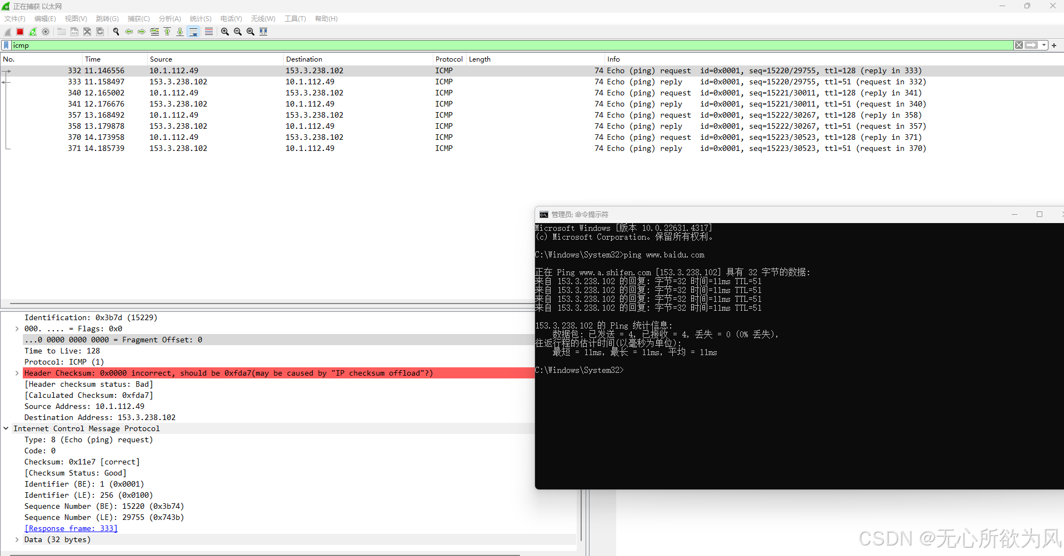1064x556 pixels.
Task: Sort packets by Time column header
Action: [115, 59]
